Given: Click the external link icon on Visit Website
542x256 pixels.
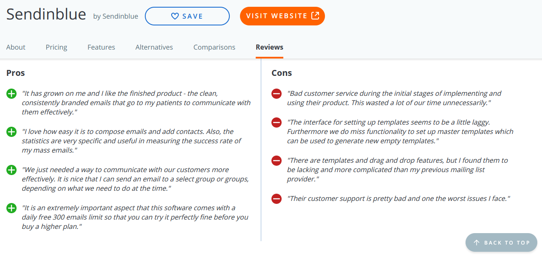Looking at the screenshot, I should pos(315,16).
